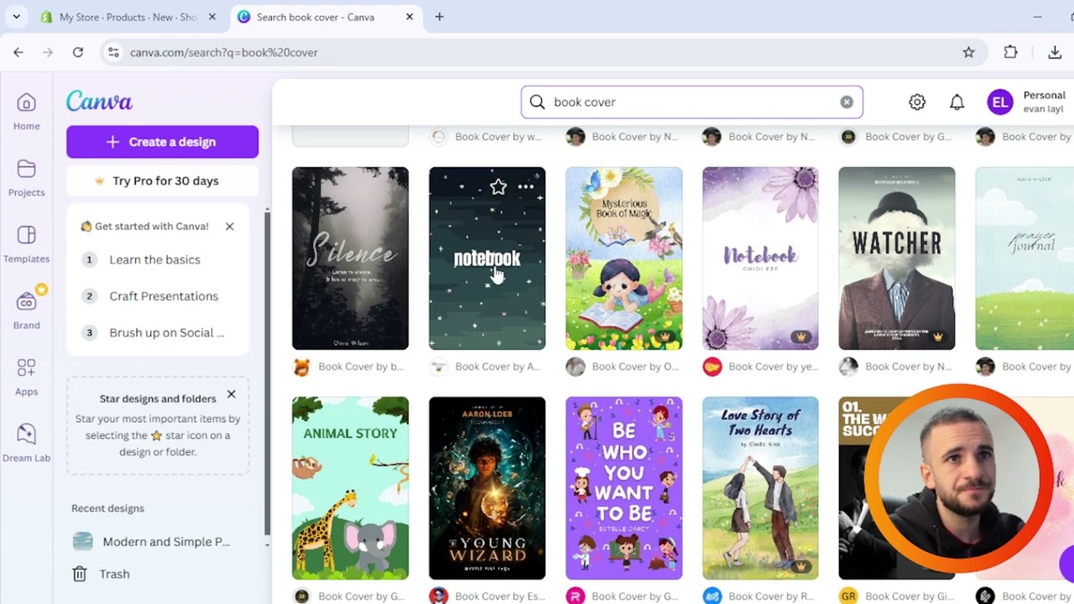Open Learn the basics step
This screenshot has width=1074, height=604.
click(x=154, y=259)
